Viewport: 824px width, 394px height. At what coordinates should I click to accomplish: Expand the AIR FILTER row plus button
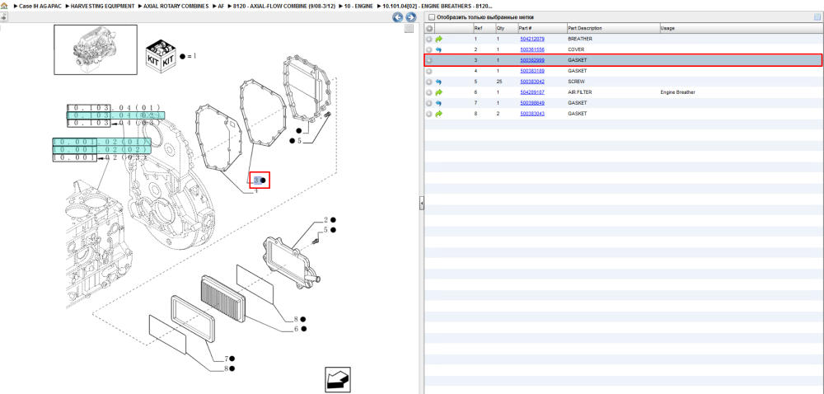[428, 92]
